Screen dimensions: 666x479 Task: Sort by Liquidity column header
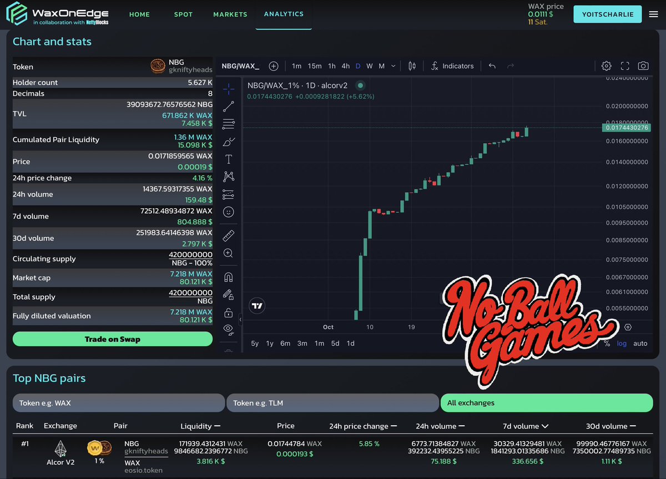click(200, 426)
